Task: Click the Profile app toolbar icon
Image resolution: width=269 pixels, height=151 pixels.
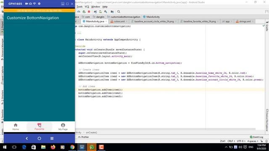Action: pos(79,12)
